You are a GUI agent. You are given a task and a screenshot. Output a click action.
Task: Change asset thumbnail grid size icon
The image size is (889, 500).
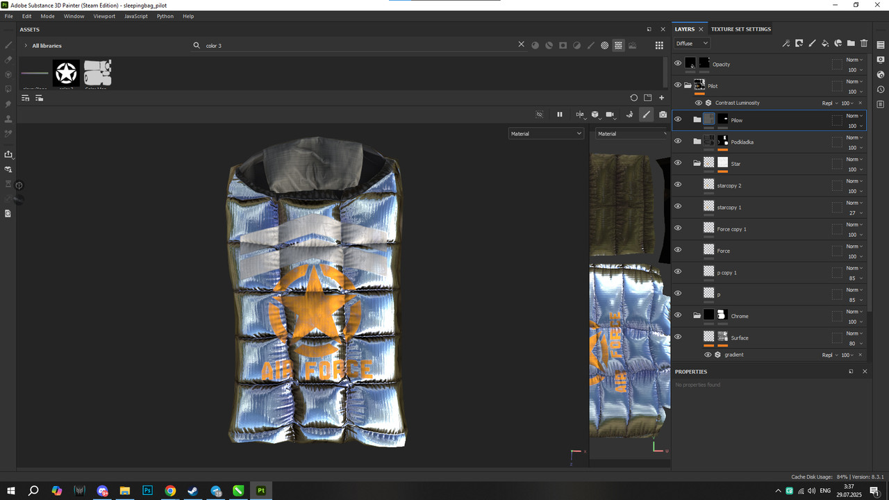click(x=659, y=45)
